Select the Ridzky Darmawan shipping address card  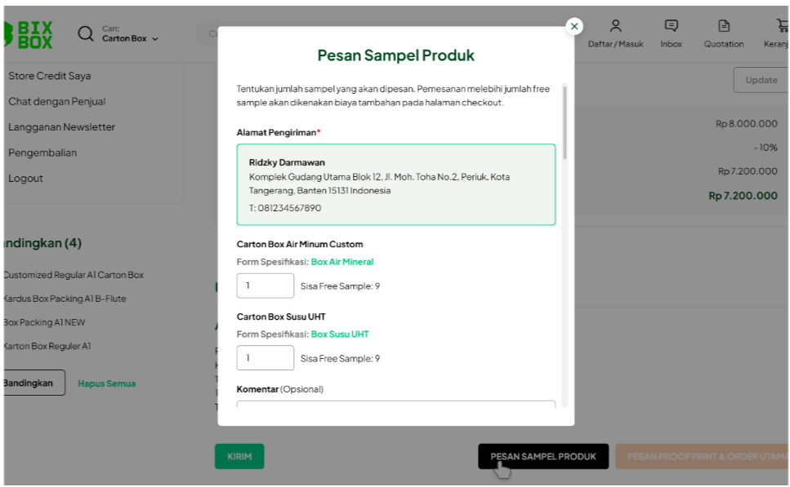(x=395, y=184)
